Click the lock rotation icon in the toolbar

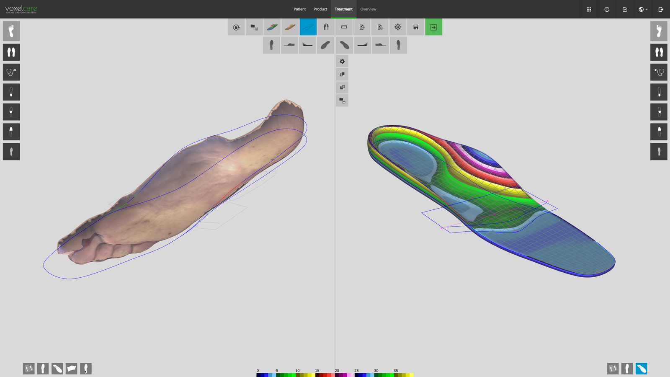(235, 27)
